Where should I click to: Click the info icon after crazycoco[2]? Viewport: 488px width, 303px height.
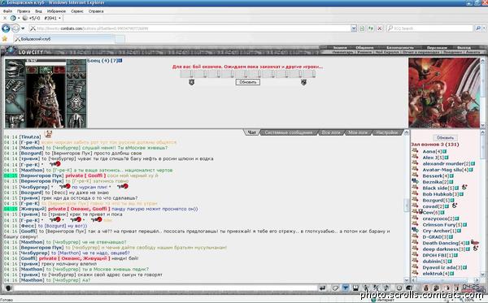click(457, 219)
